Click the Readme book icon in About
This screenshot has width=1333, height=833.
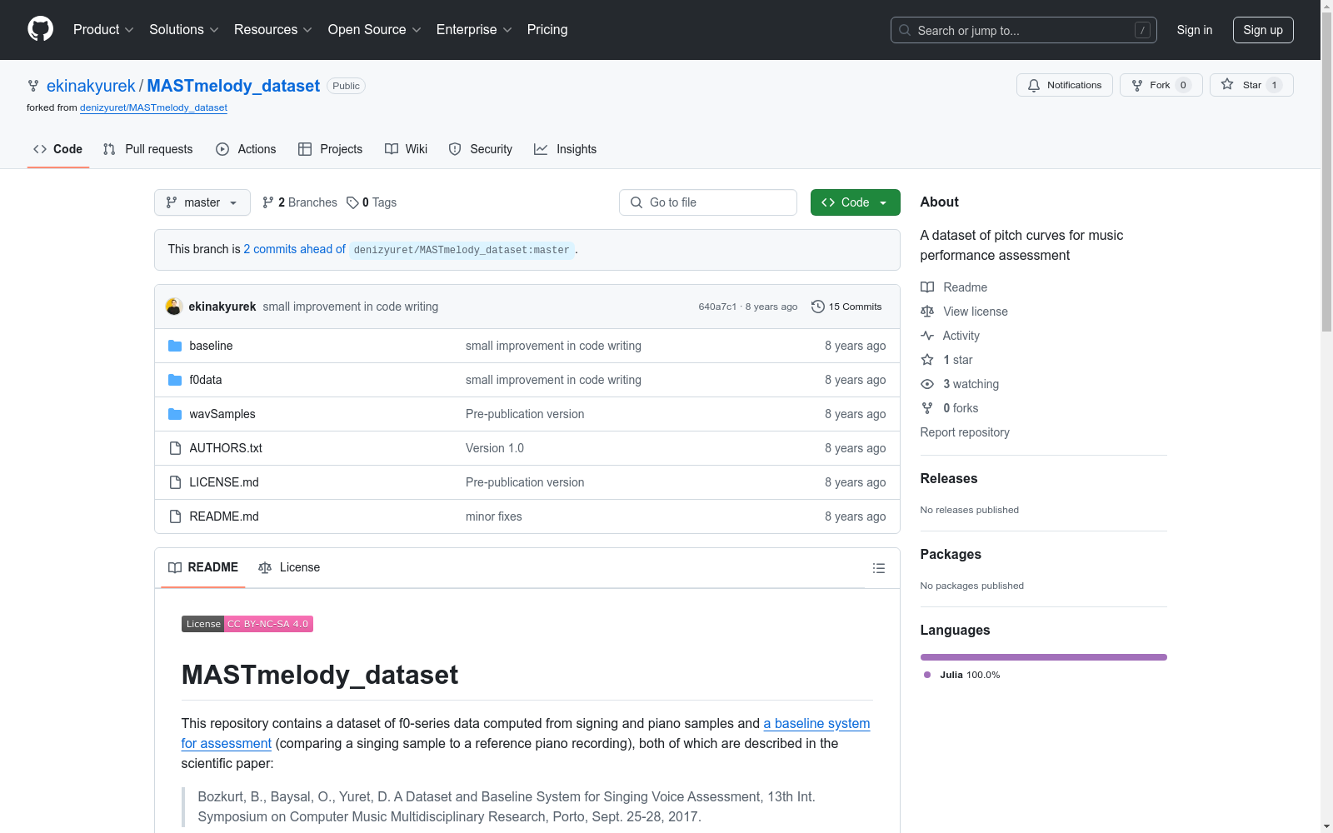(x=927, y=287)
